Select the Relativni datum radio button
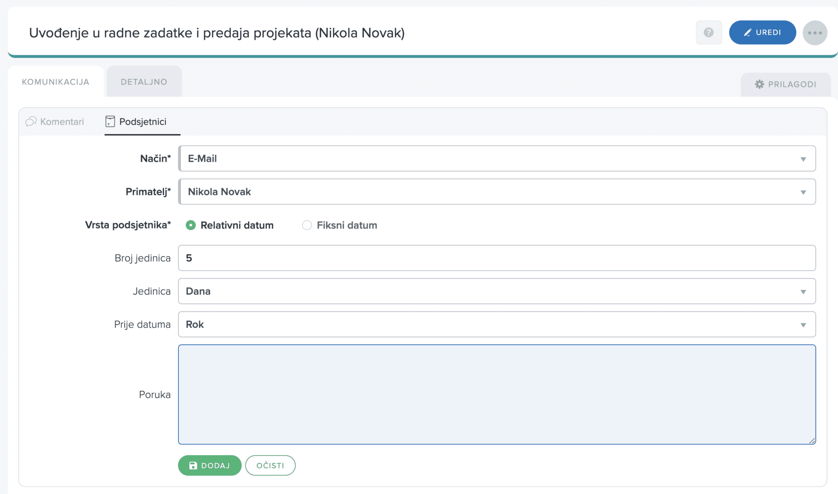Viewport: 838px width, 494px height. click(x=191, y=225)
